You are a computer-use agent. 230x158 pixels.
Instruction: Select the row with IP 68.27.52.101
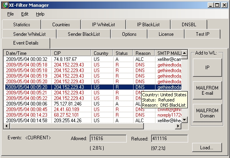pyautogui.click(x=92, y=115)
